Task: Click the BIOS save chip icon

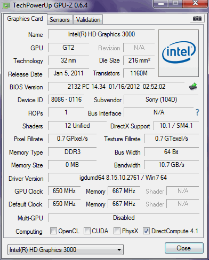Action: click(x=193, y=87)
